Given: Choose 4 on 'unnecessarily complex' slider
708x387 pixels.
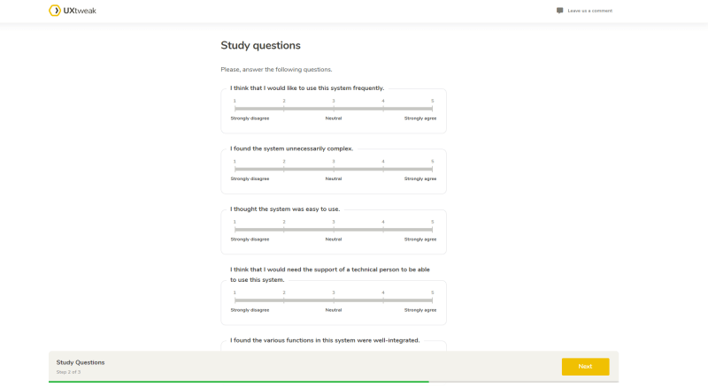Looking at the screenshot, I should click(383, 169).
